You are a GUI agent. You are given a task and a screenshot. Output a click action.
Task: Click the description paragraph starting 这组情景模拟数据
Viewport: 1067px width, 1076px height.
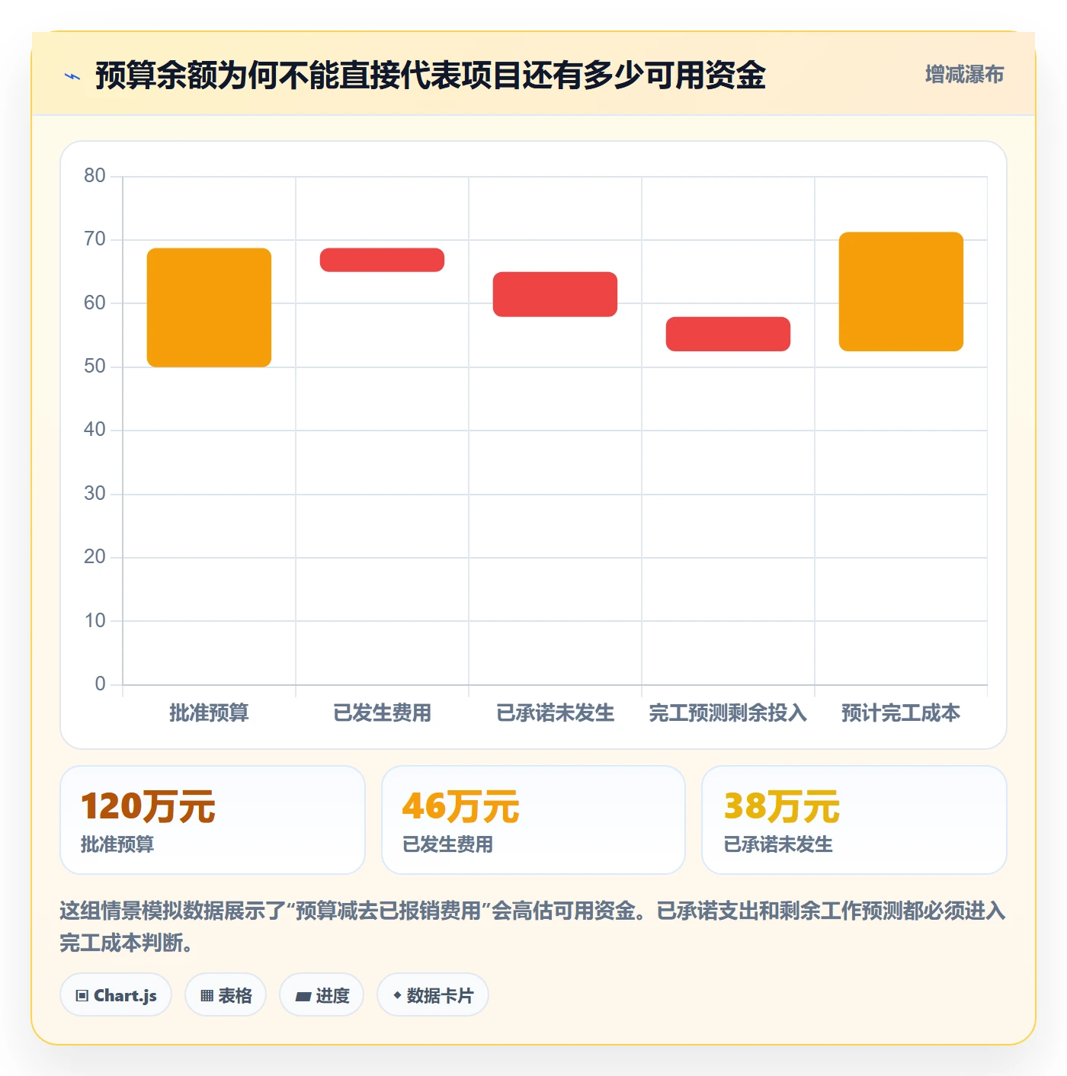[x=533, y=927]
